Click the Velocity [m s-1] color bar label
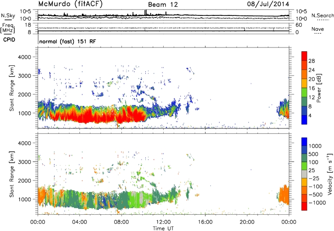 click(330, 174)
